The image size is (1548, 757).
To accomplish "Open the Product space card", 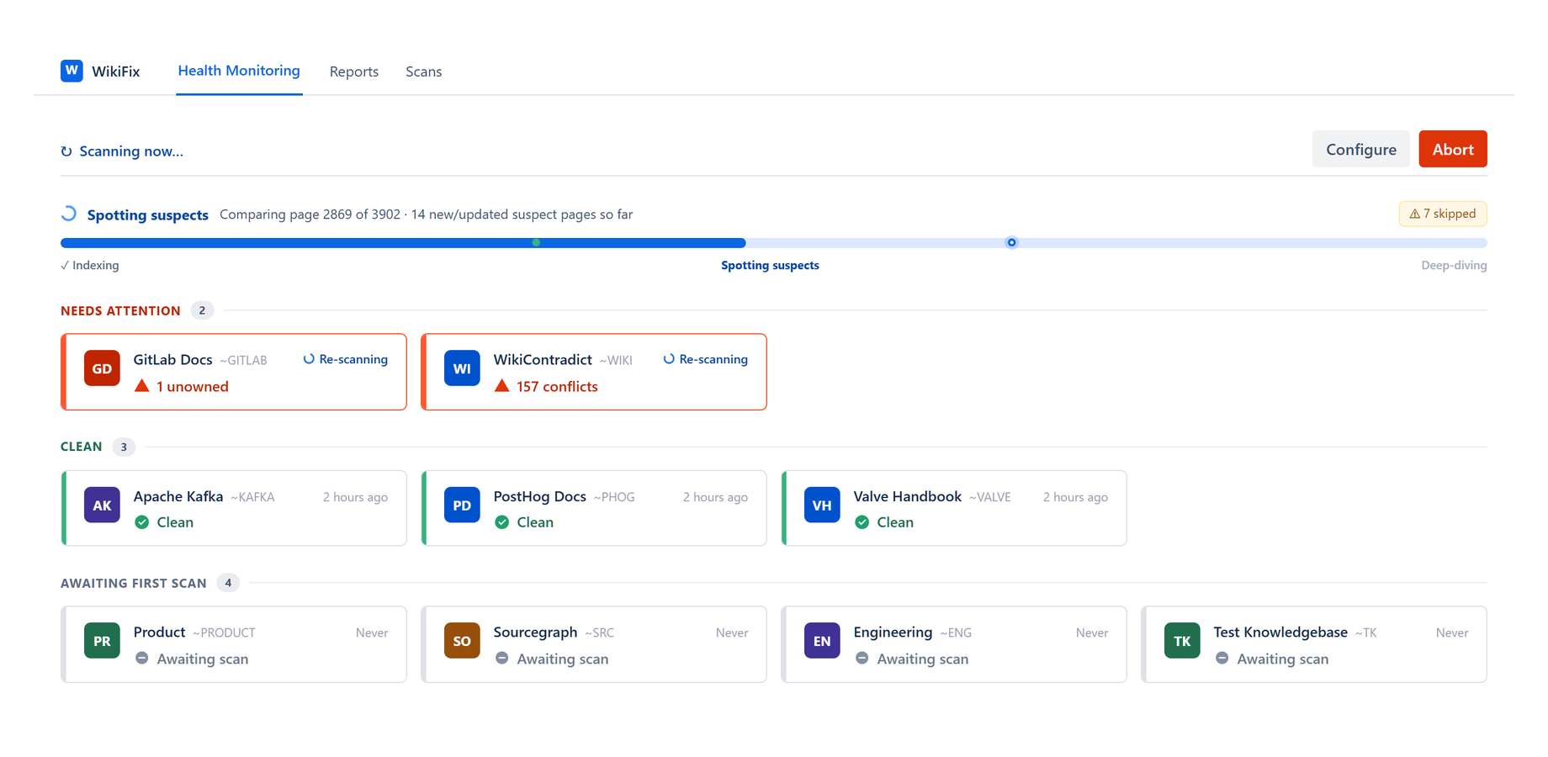I will click(x=234, y=644).
